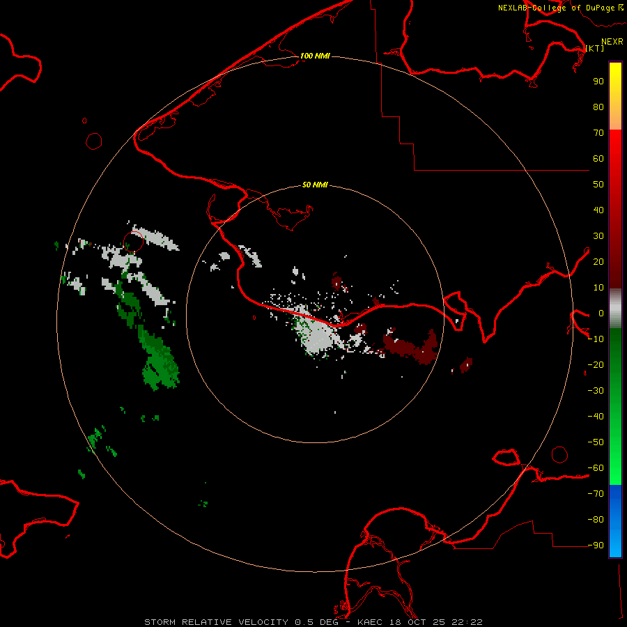Click the Storm Relative Velocity caption at bottom
The width and height of the screenshot is (627, 627).
click(313, 622)
